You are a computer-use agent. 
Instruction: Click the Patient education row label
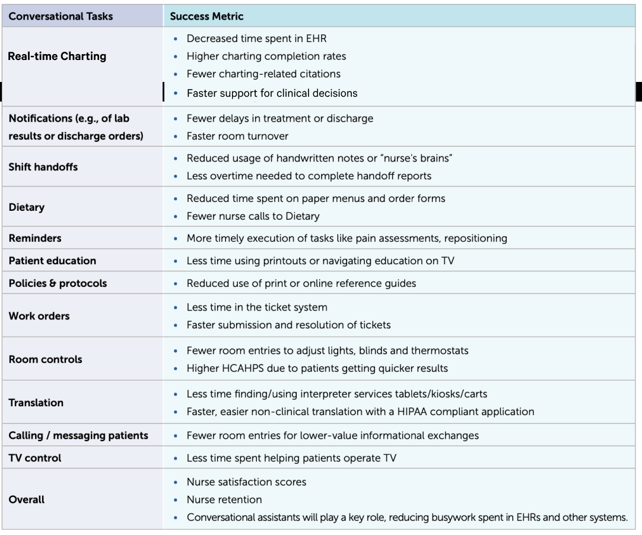point(52,261)
